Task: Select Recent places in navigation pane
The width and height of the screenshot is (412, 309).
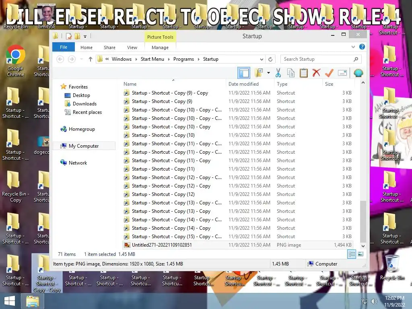Action: 87,112
